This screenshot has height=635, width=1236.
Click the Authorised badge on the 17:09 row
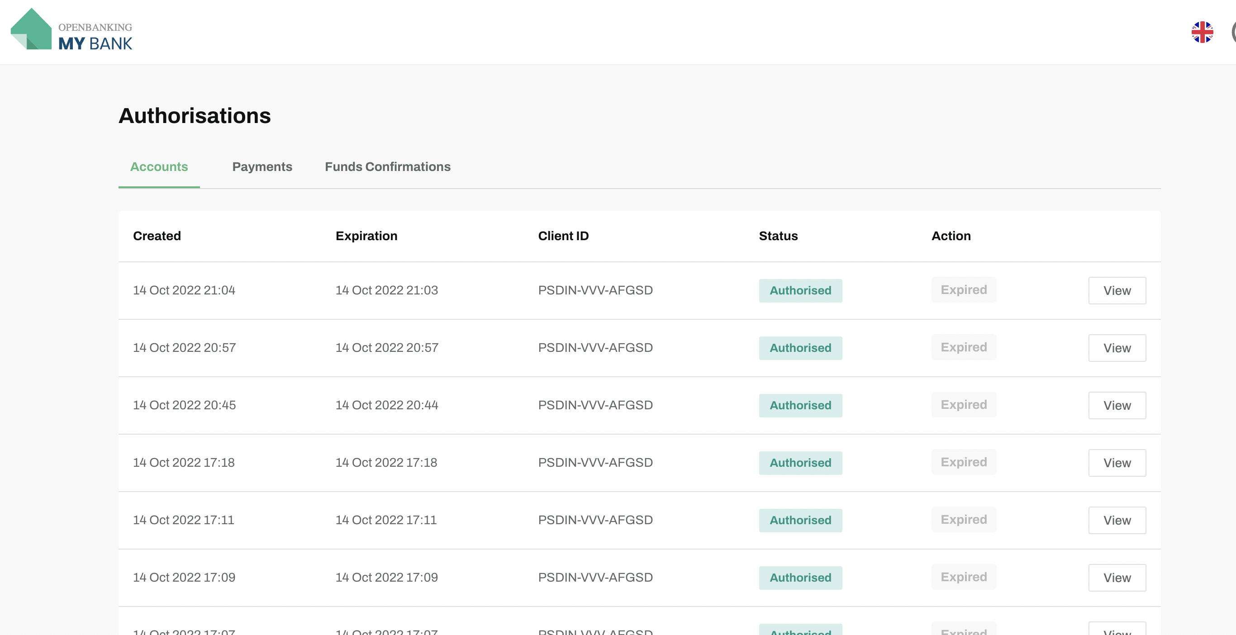[x=800, y=578]
